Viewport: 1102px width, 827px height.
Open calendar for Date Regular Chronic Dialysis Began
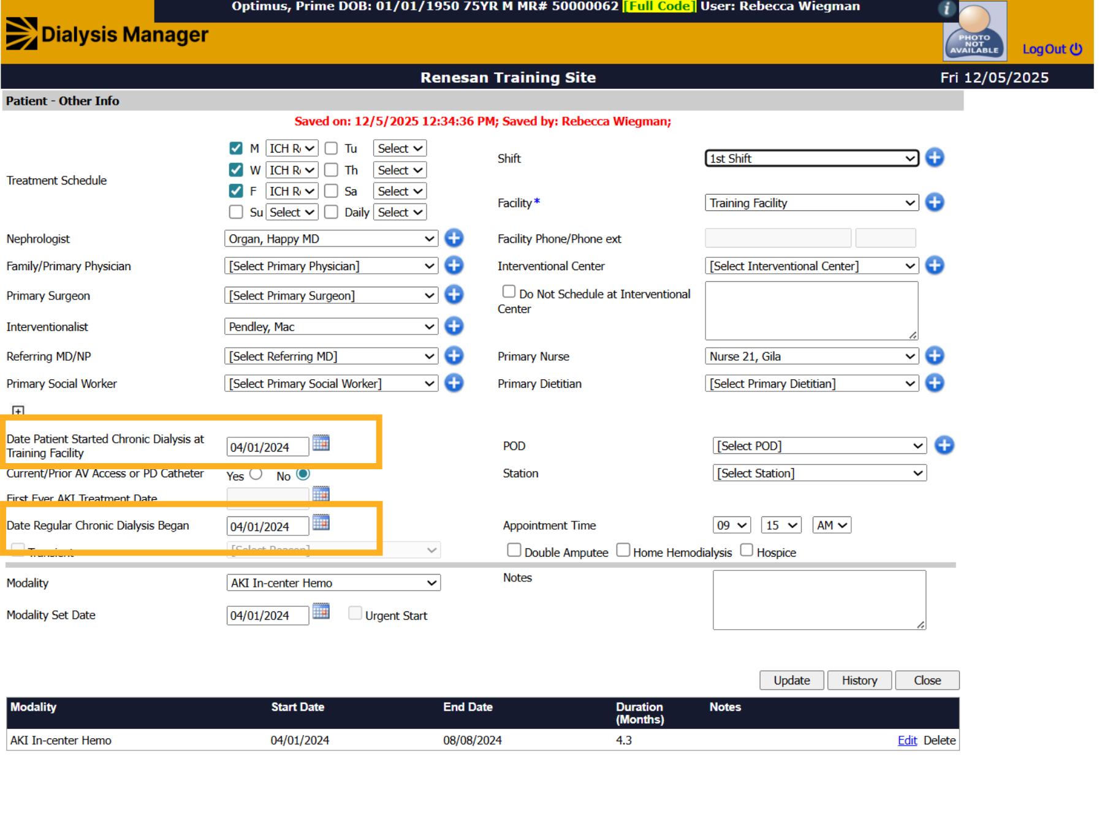(x=321, y=523)
